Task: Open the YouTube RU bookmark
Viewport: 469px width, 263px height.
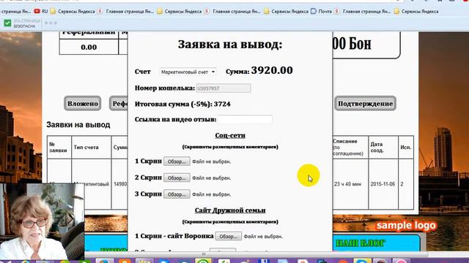Action: coord(41,12)
